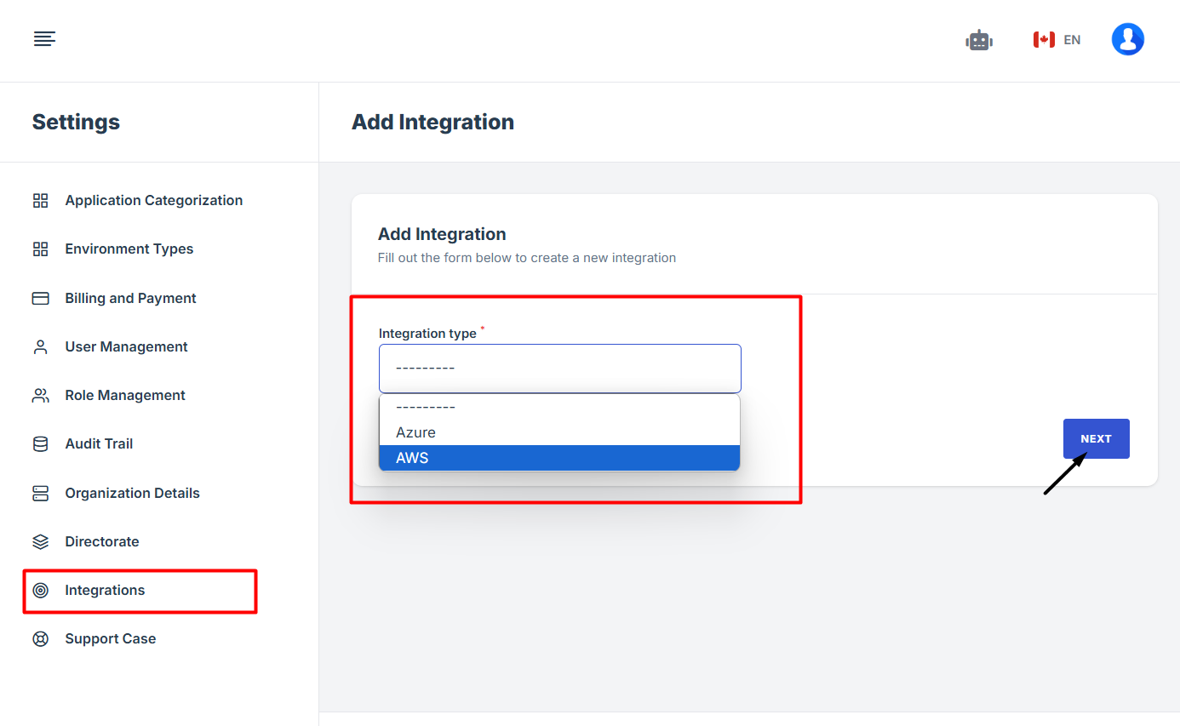This screenshot has height=726, width=1180.
Task: Click the hamburger menu icon
Action: click(x=44, y=39)
